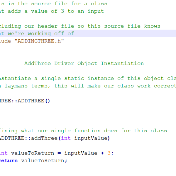Click the purple "int" keyword before inputValue parameter
This screenshot has width=176, height=176.
pos(66,138)
